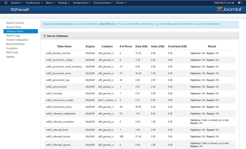Click row count 24 in jacomment_logs row
246x149 pixels.
(121, 80)
